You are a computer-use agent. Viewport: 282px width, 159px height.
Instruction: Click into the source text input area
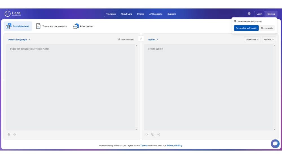(x=70, y=85)
